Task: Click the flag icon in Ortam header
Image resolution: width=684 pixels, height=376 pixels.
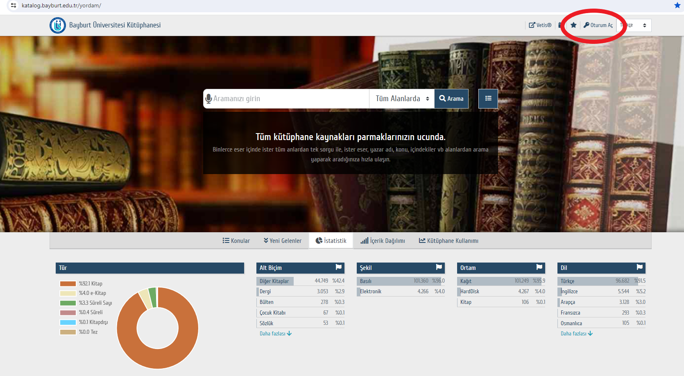Action: (x=539, y=267)
